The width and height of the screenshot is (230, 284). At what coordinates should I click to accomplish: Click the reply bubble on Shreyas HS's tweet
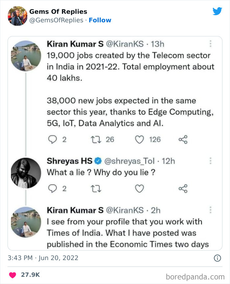point(53,189)
